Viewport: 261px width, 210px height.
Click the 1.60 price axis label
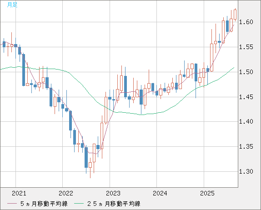[246, 22]
